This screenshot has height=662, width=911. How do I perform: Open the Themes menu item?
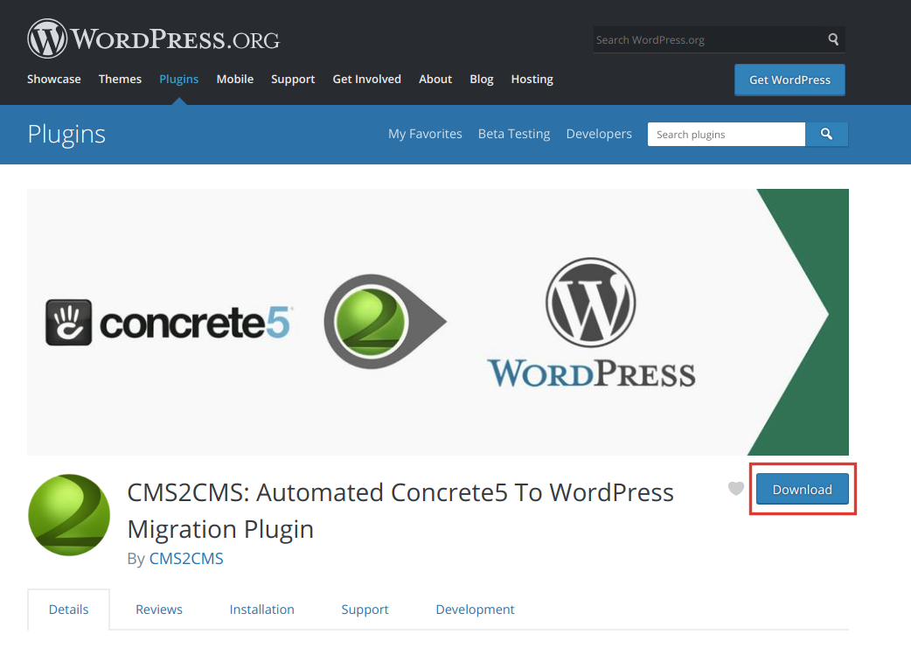coord(121,79)
